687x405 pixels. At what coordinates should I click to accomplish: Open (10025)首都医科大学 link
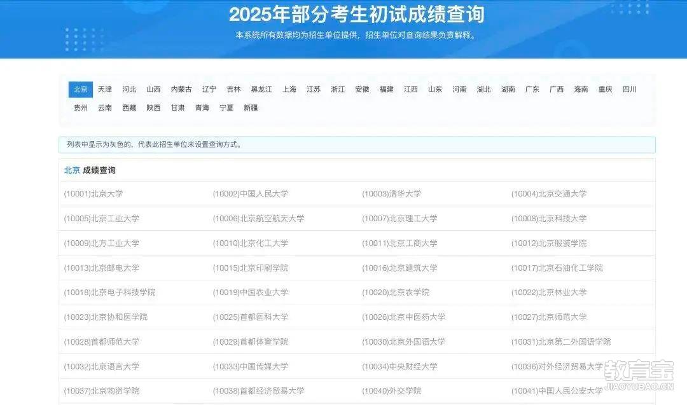(251, 317)
